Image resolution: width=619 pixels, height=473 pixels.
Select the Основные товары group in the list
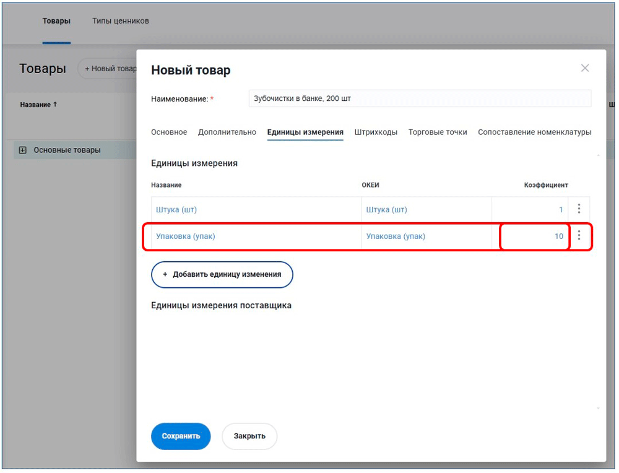coord(67,150)
